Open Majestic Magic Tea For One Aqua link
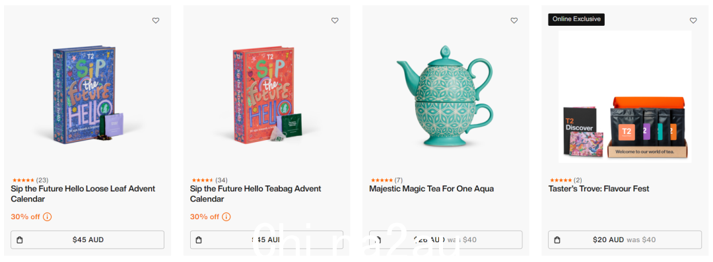 pyautogui.click(x=431, y=189)
